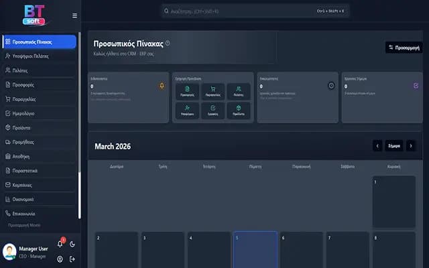Click the Σήμερα button in calendar header

coord(394,146)
